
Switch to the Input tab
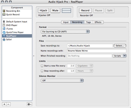pos(66,22)
